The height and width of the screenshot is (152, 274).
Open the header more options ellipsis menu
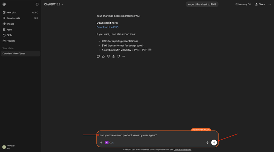point(270,4)
